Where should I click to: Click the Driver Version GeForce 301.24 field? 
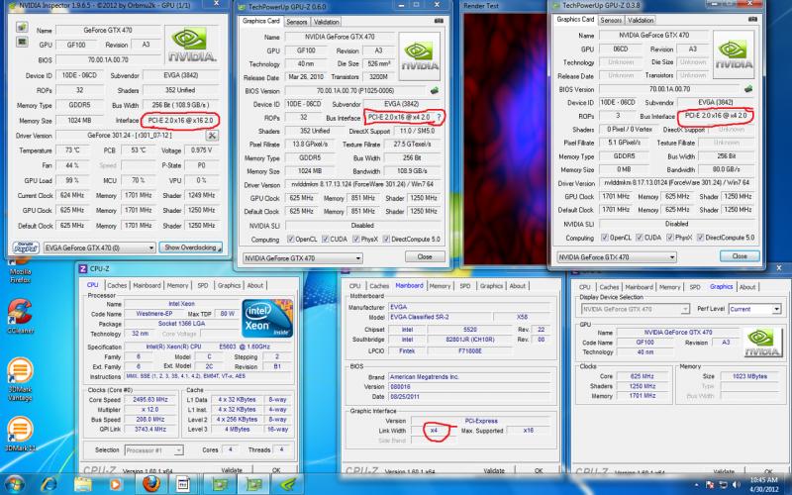click(130, 136)
